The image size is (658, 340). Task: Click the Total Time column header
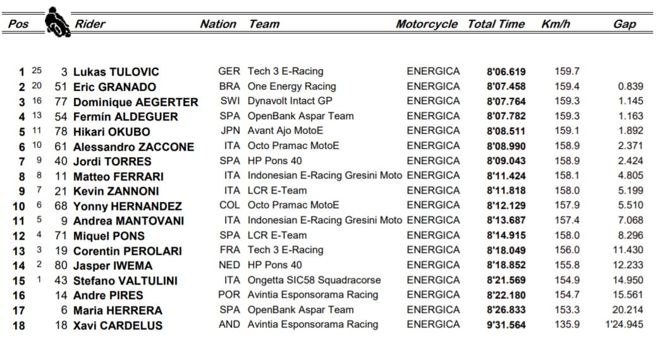tap(496, 24)
